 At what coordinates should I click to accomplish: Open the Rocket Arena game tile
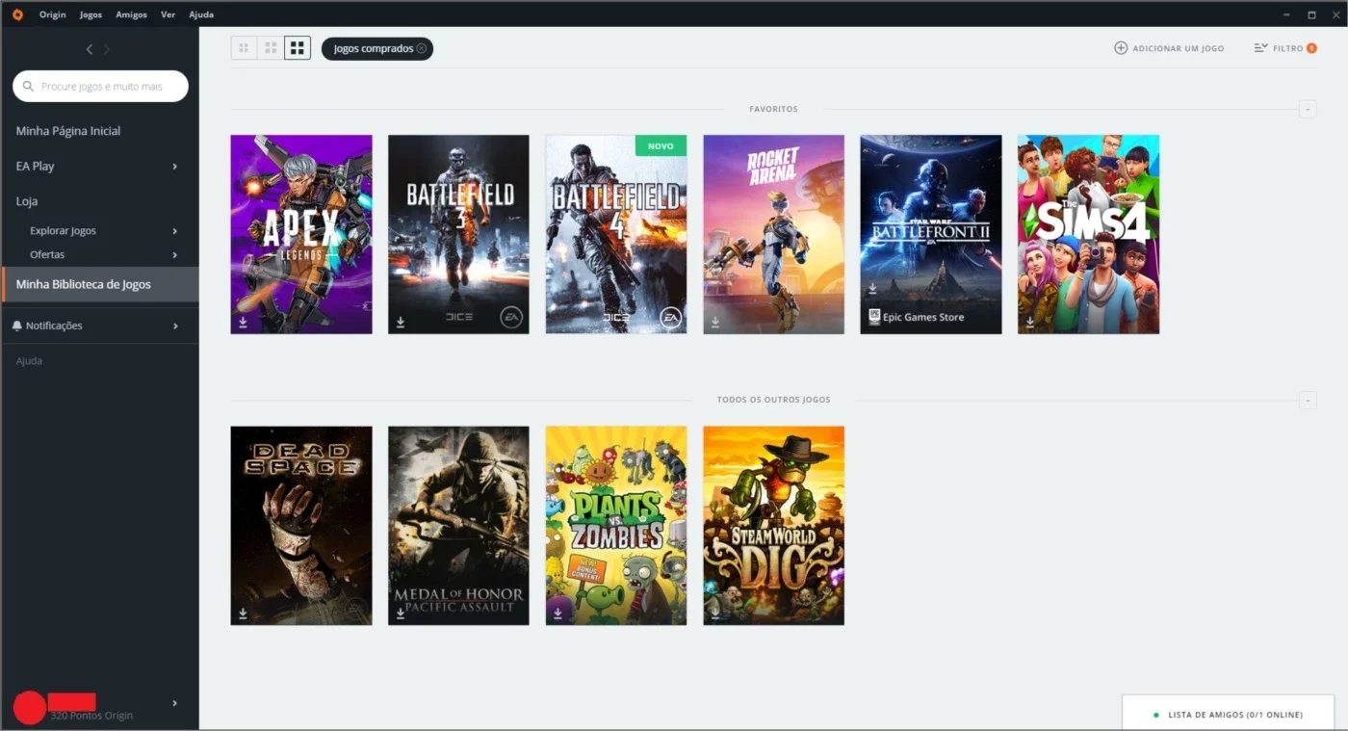point(773,234)
